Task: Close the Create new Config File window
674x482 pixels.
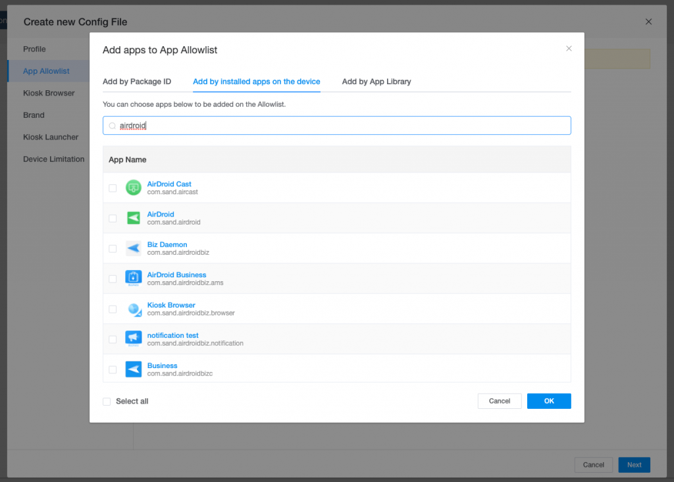Action: [x=648, y=22]
